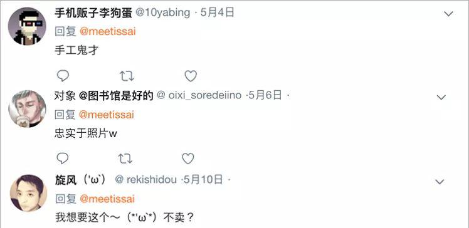Open 手机贩子李狗蛋's pixel avatar
This screenshot has width=469, height=228.
[x=27, y=26]
